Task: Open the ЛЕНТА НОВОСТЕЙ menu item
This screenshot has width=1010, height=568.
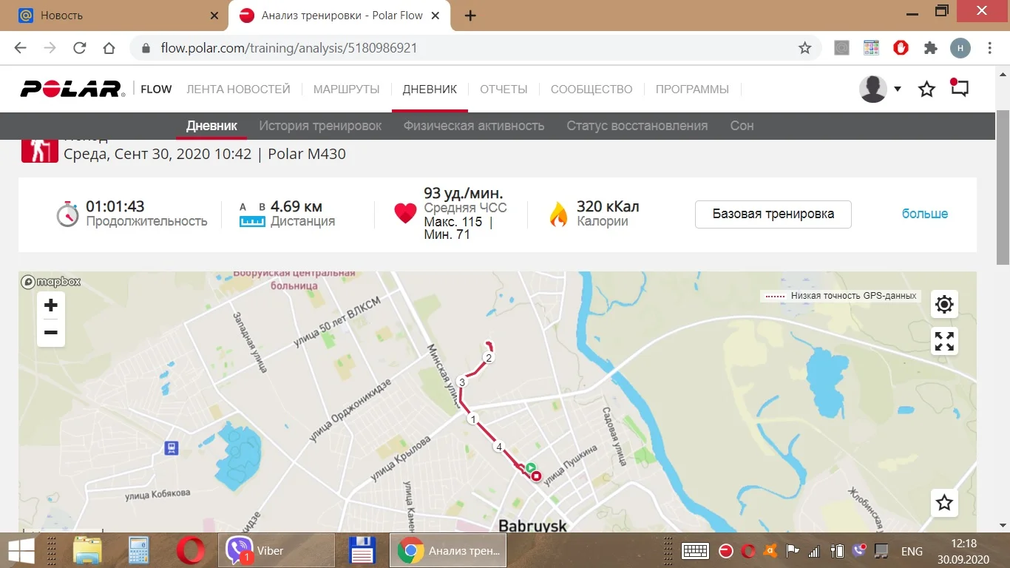Action: point(238,89)
